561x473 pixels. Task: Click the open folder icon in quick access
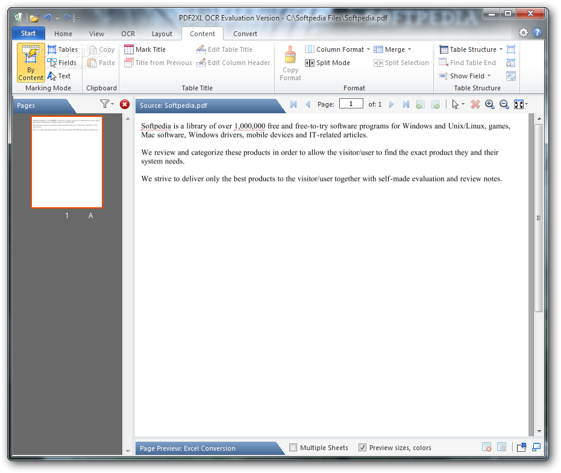pos(34,17)
